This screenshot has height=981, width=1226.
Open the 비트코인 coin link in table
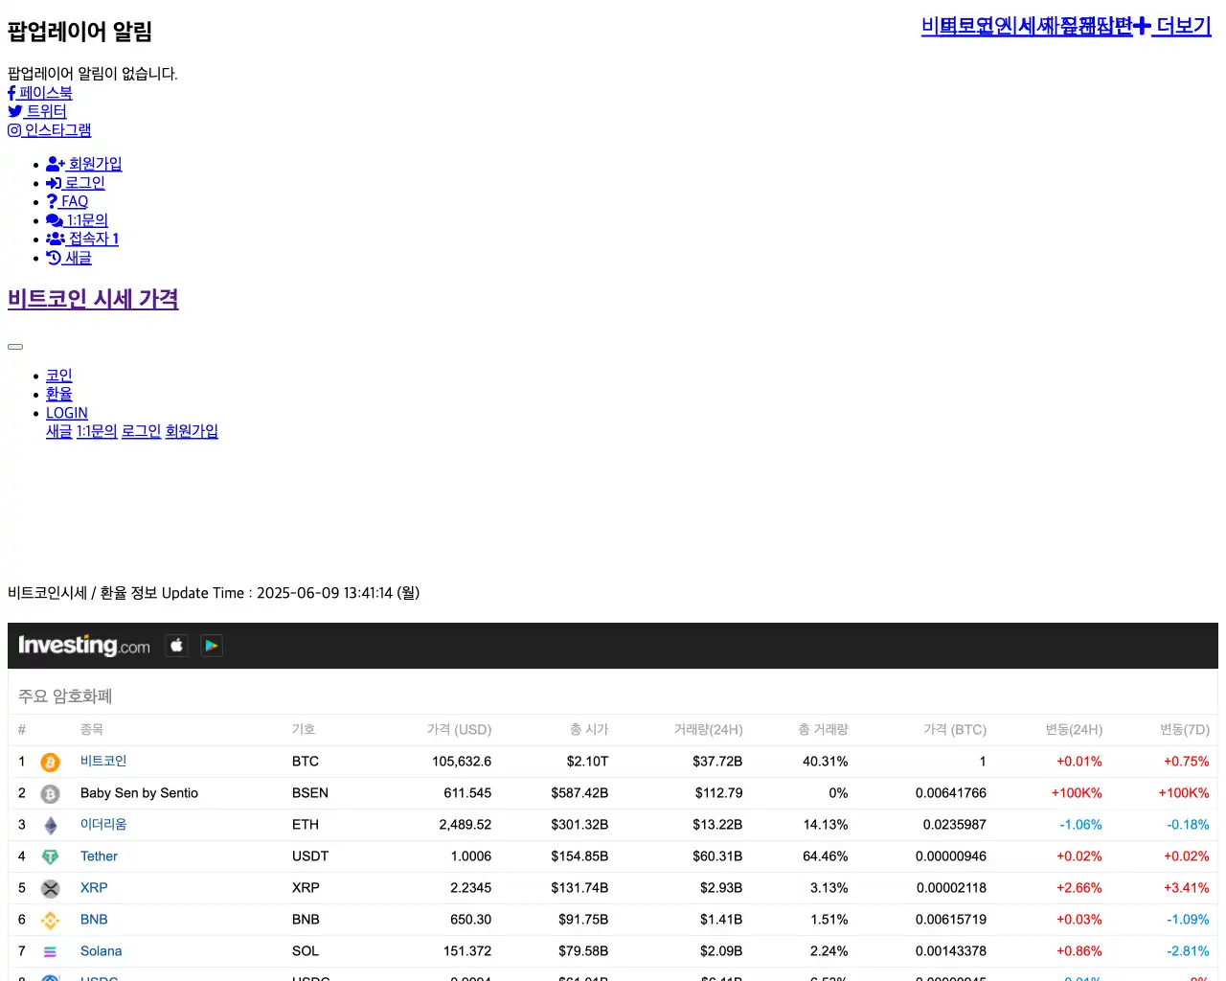click(103, 761)
